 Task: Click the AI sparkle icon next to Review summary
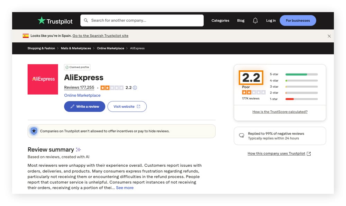(x=78, y=149)
